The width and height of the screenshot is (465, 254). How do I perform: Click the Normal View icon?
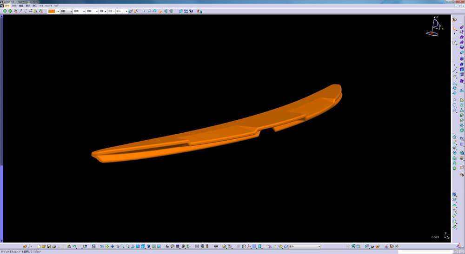tap(133, 246)
